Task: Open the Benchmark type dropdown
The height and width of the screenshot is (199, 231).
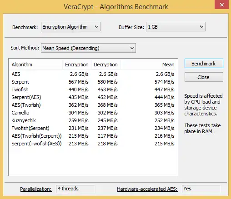Action: tap(70, 27)
